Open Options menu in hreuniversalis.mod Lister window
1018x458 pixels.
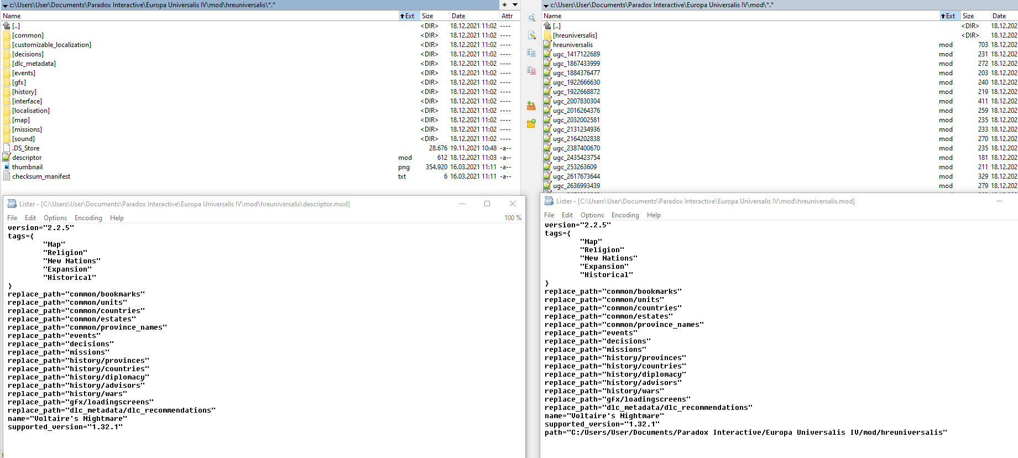[592, 215]
